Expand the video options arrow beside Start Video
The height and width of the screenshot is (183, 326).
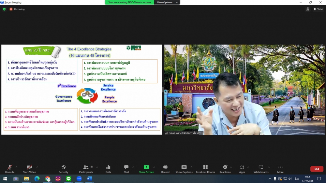[37, 167]
